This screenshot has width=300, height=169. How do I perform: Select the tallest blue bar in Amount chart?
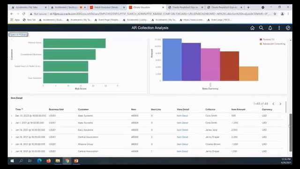point(172,60)
